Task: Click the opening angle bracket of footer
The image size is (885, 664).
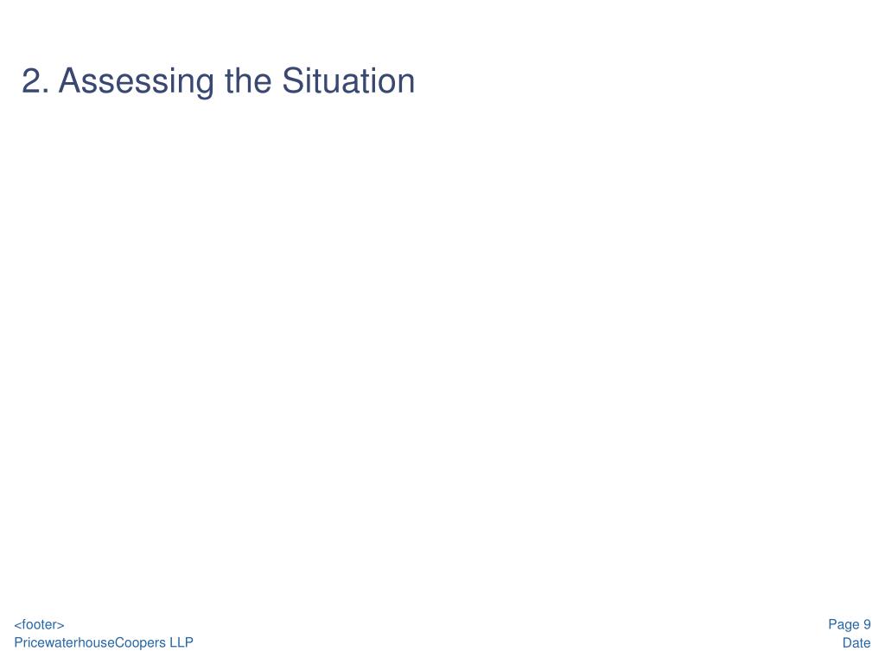Action: click(x=17, y=625)
